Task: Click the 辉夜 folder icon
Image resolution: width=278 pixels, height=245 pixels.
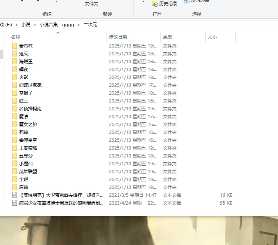Action: point(15,70)
